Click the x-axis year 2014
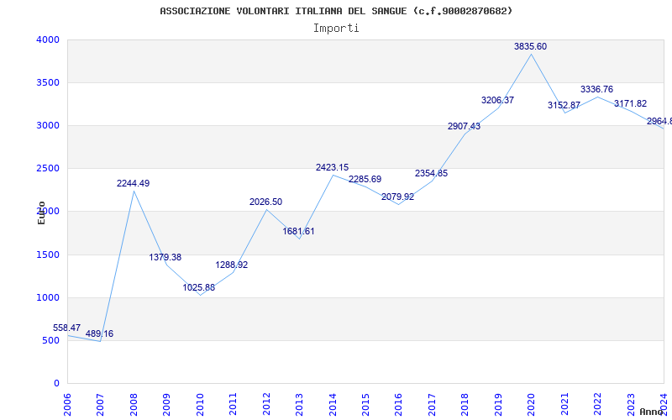Viewport: 672px width, 420px height. tap(333, 405)
